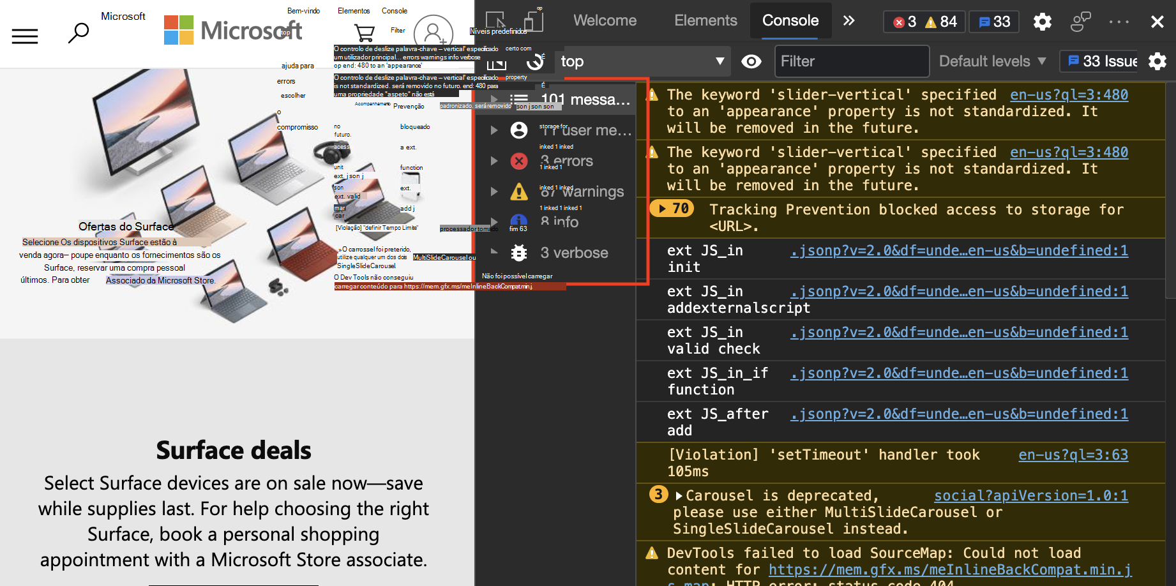Screen dimensions: 1176x586
Task: Click the 33 Issues button
Action: pos(1099,61)
